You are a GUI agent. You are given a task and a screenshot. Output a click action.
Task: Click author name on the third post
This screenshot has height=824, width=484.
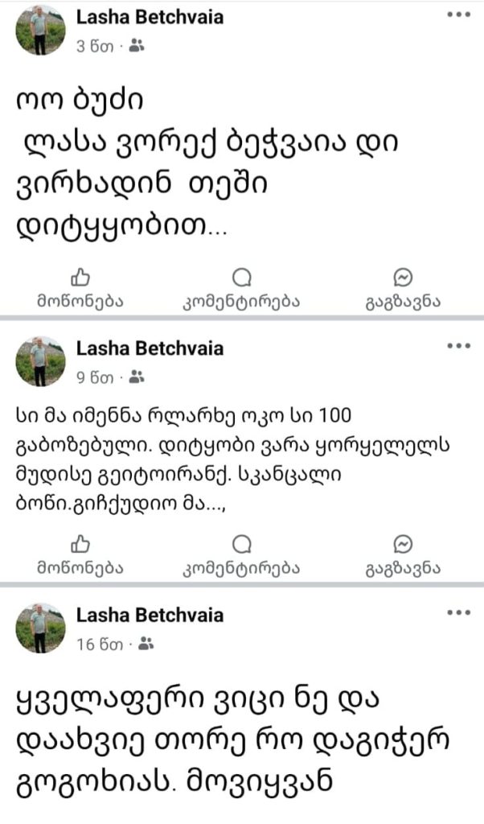pos(150,616)
